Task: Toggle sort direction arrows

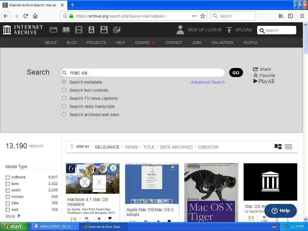Action: click(x=72, y=146)
